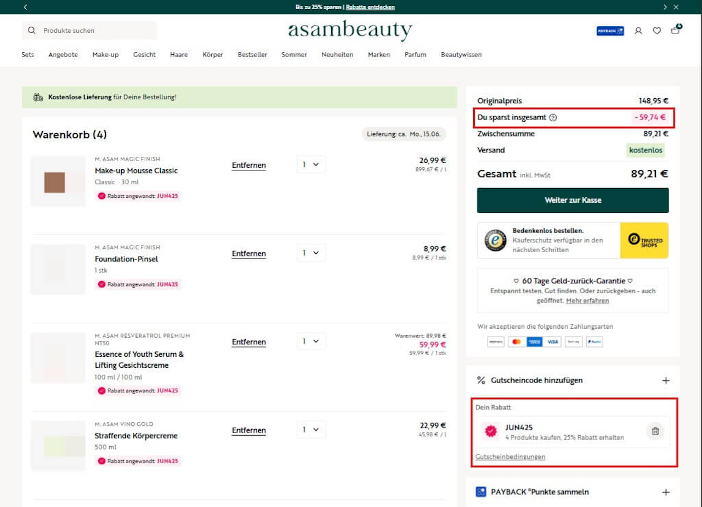Screen dimensions: 702x507
Task: Open quantity dropdown for Foundation-Pinsel
Action: [311, 253]
